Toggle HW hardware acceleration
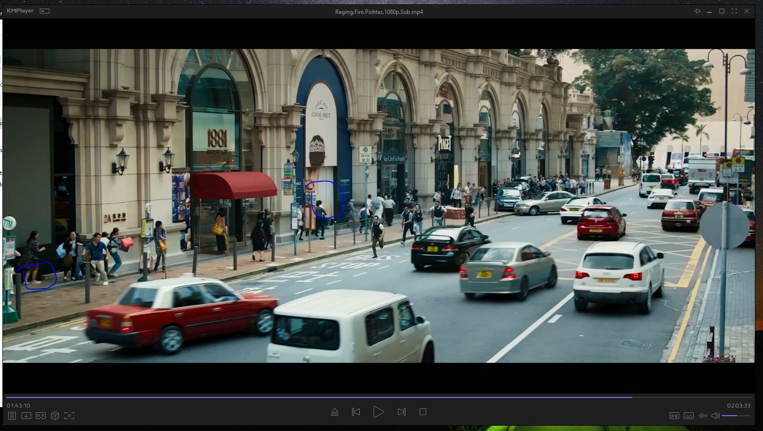 tap(674, 416)
